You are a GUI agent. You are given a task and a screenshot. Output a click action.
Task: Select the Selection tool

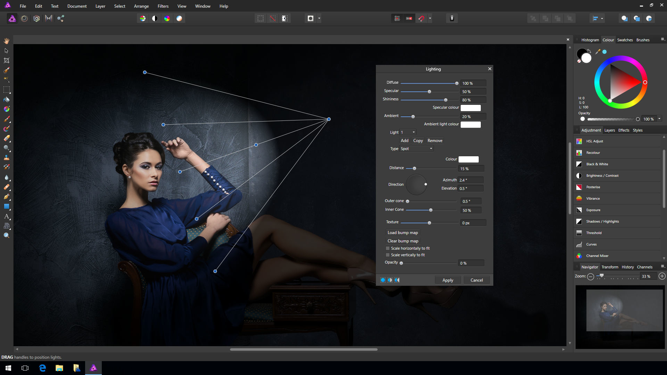[x=7, y=50]
